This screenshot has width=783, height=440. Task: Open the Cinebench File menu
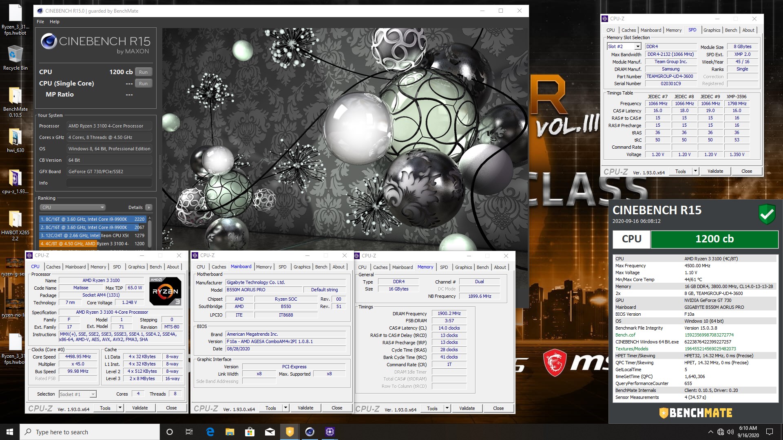tap(40, 22)
